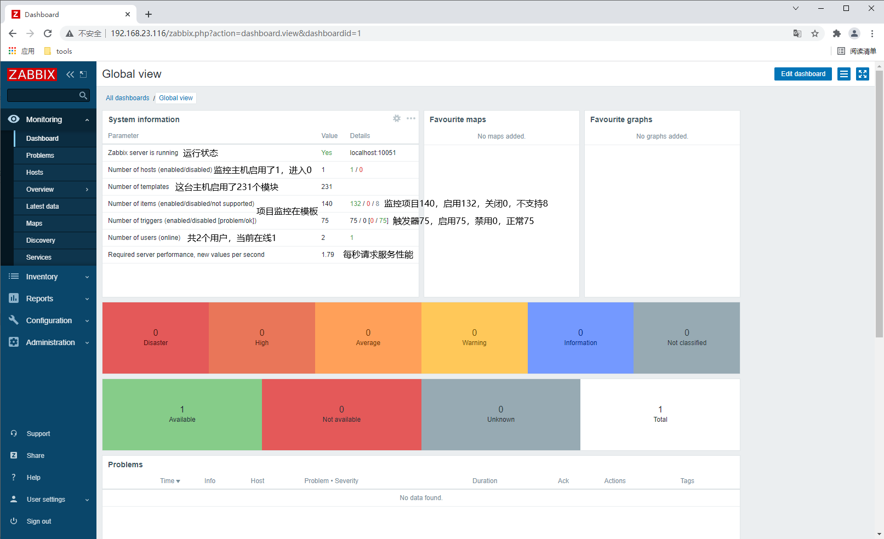Screen dimensions: 884x539
Task: Expand the Inventory menu chevron
Action: 87,277
